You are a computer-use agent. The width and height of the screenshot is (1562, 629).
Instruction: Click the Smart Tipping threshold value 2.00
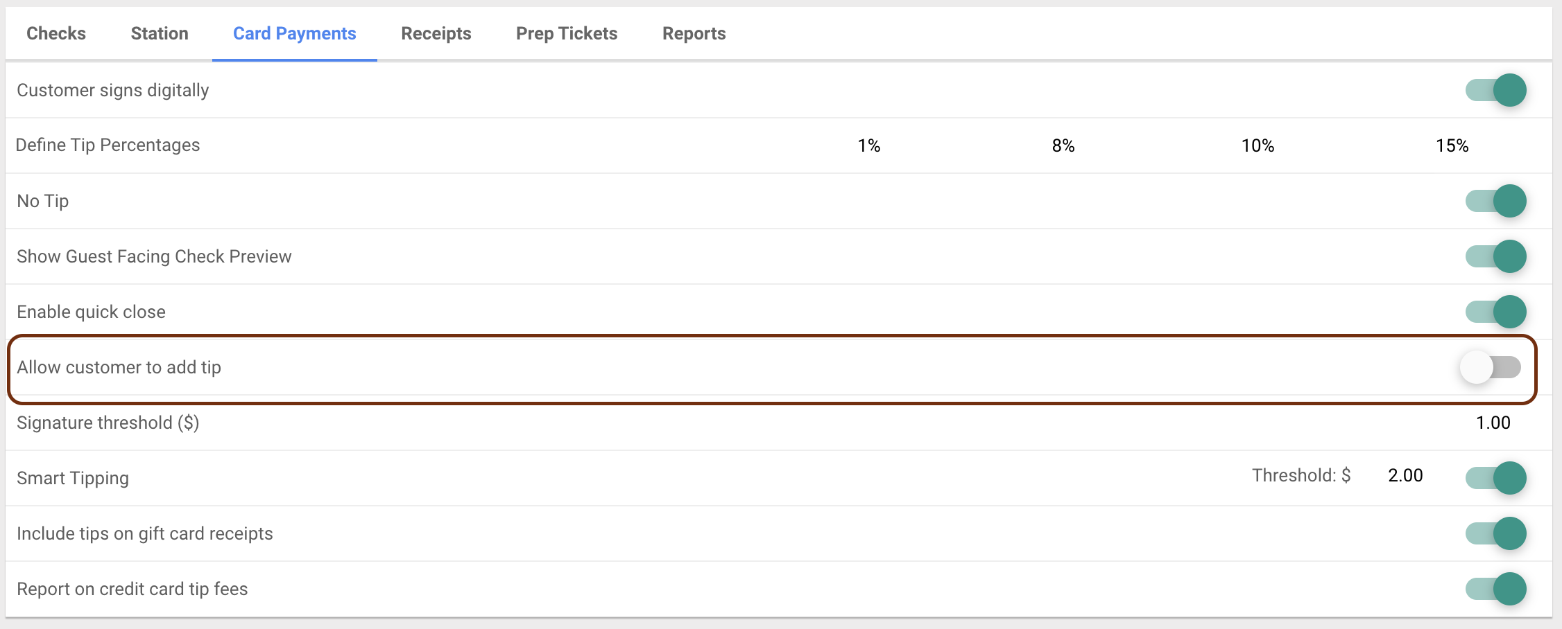click(x=1405, y=475)
